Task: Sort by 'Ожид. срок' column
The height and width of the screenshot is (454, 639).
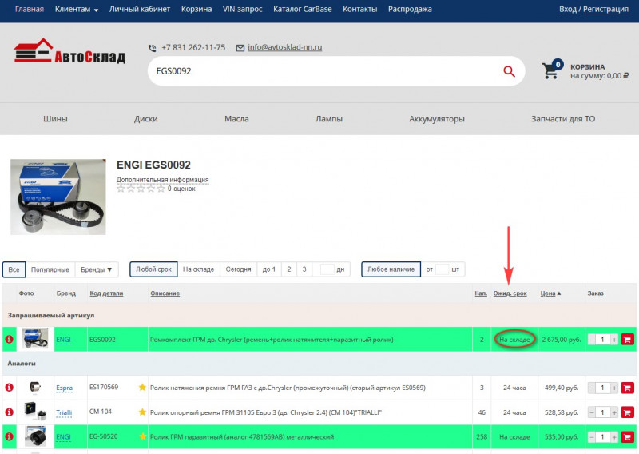Action: point(510,293)
